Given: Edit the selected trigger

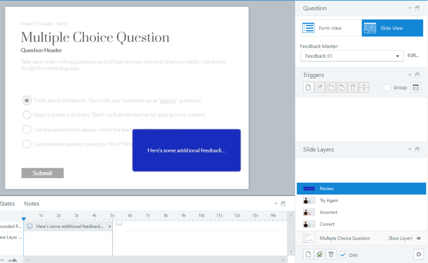Looking at the screenshot, I should [x=319, y=88].
